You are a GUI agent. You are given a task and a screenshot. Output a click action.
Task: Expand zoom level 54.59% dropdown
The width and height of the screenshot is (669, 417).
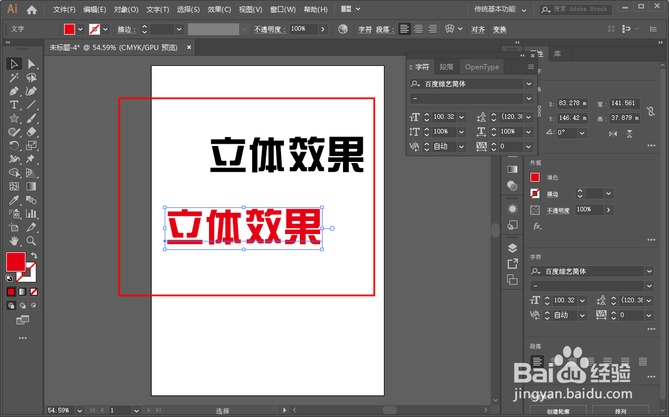tap(80, 411)
